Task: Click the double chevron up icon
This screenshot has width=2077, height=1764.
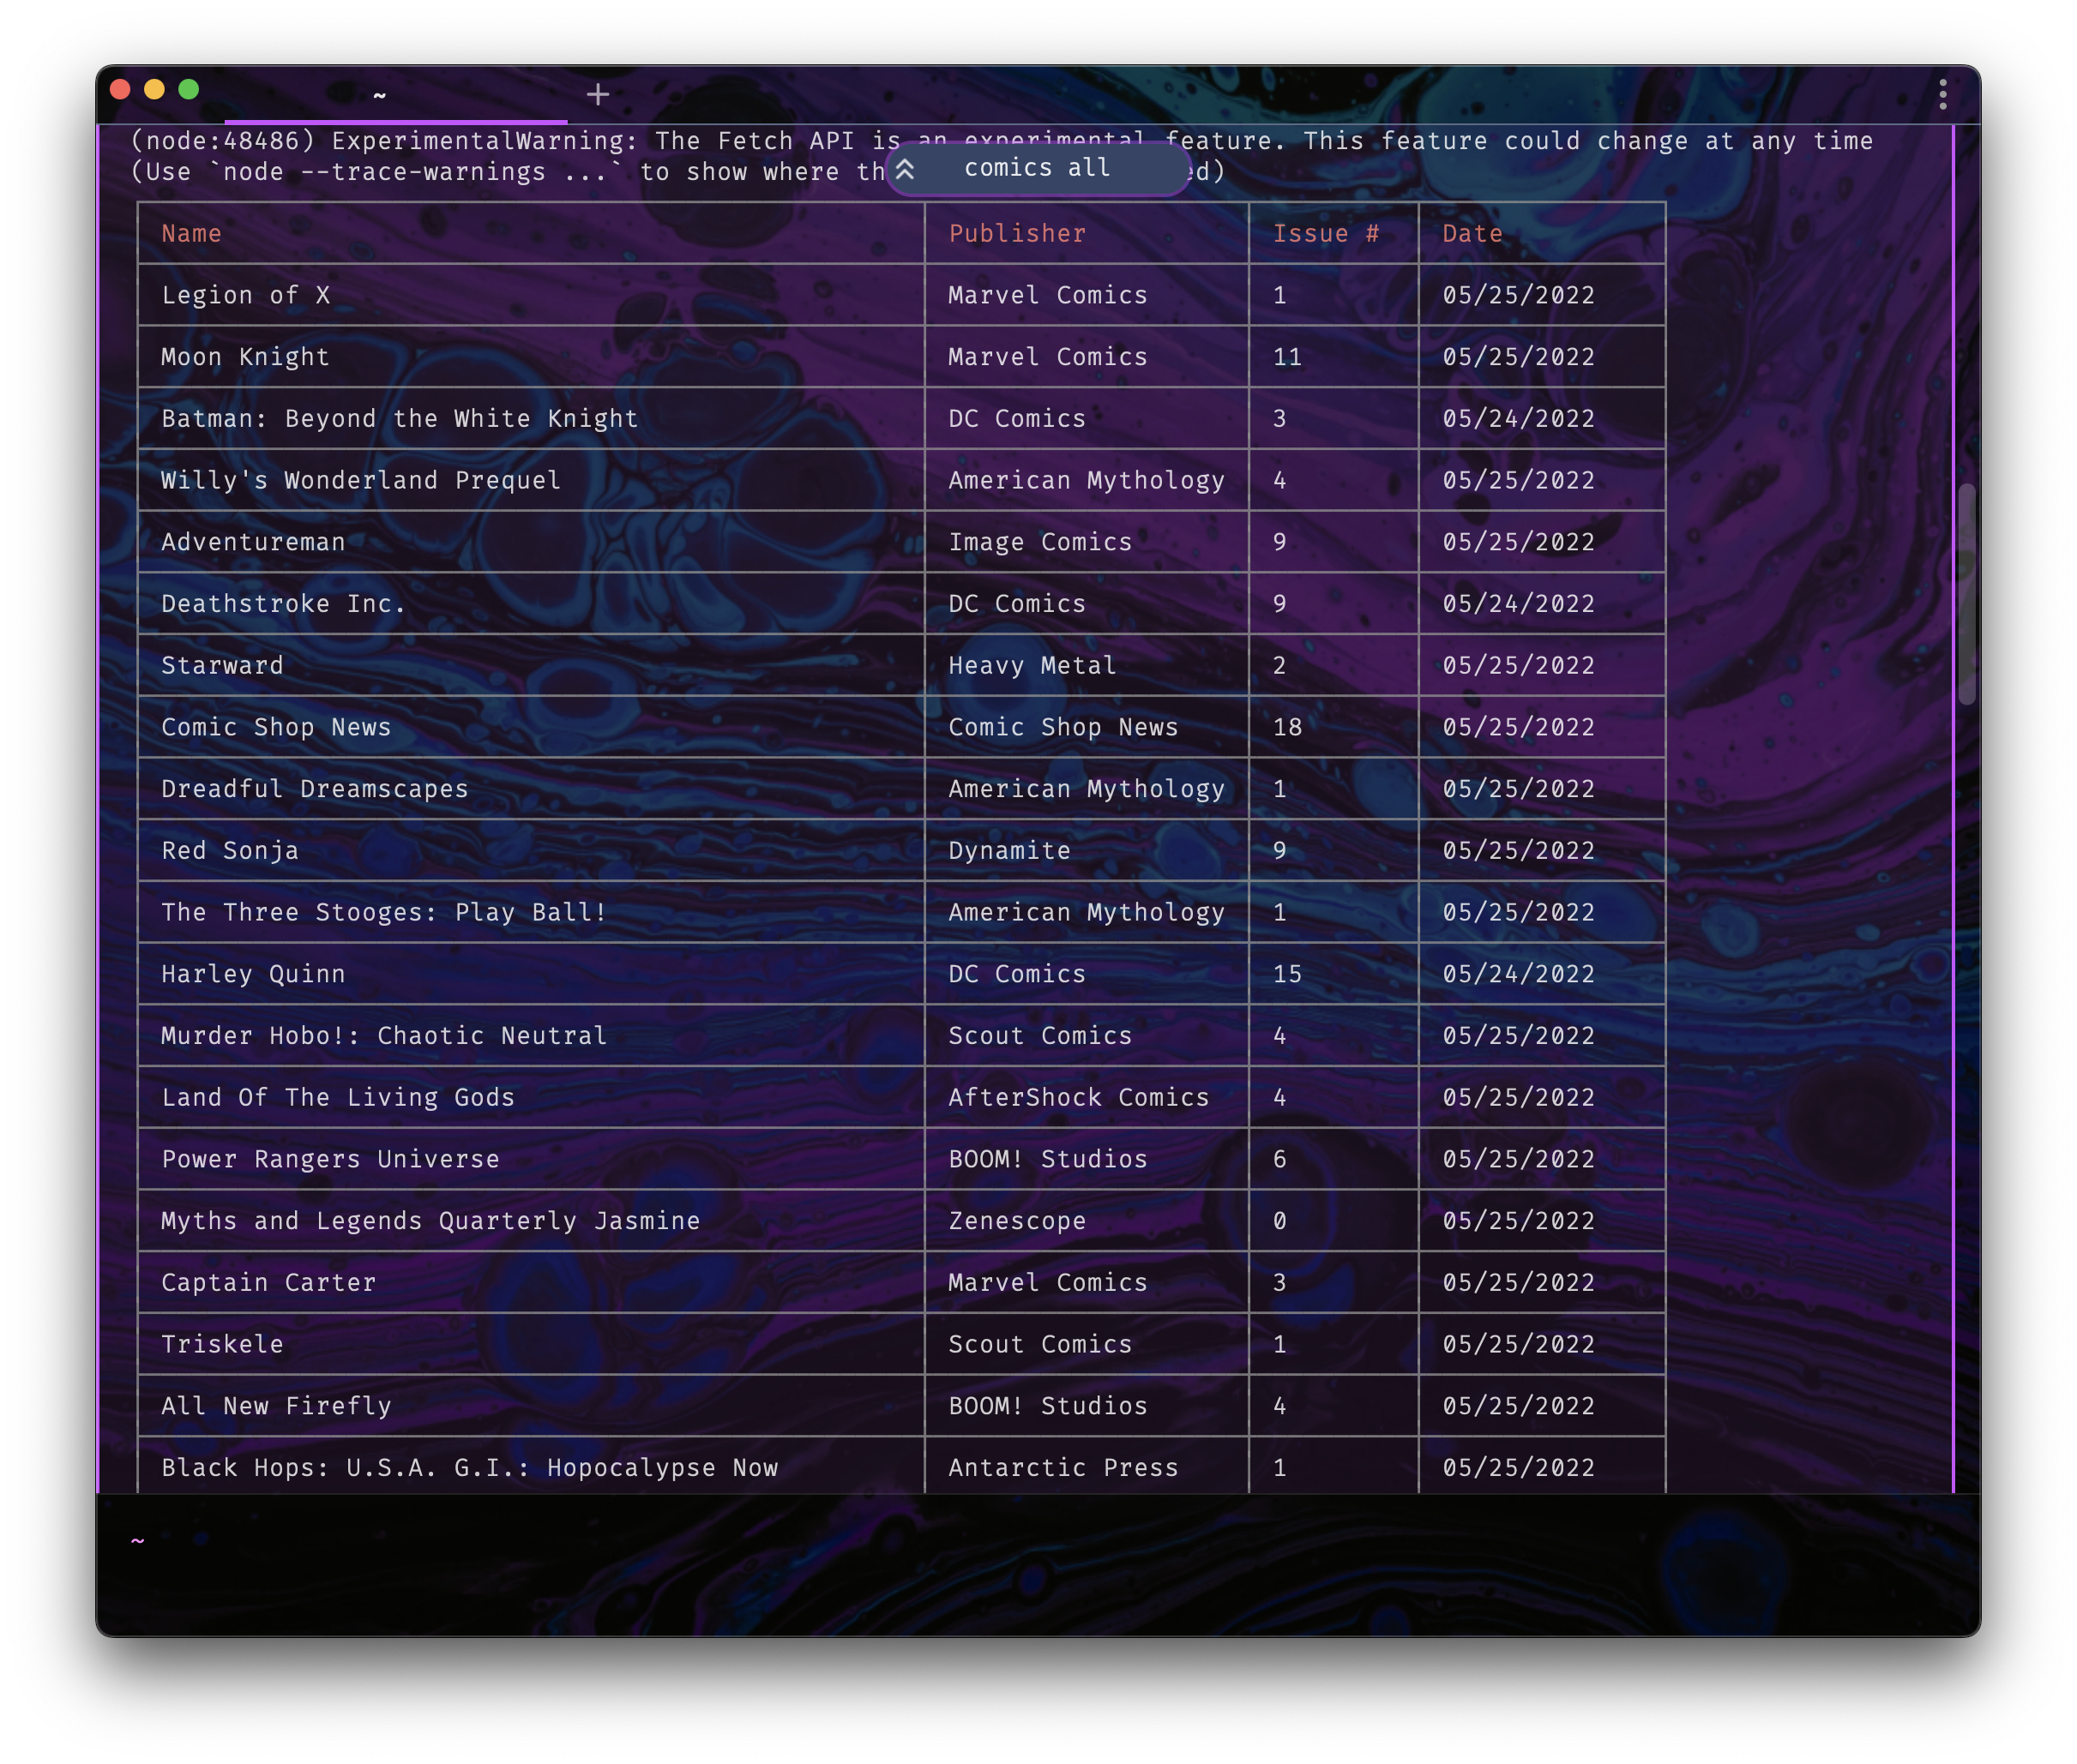Action: click(x=905, y=169)
